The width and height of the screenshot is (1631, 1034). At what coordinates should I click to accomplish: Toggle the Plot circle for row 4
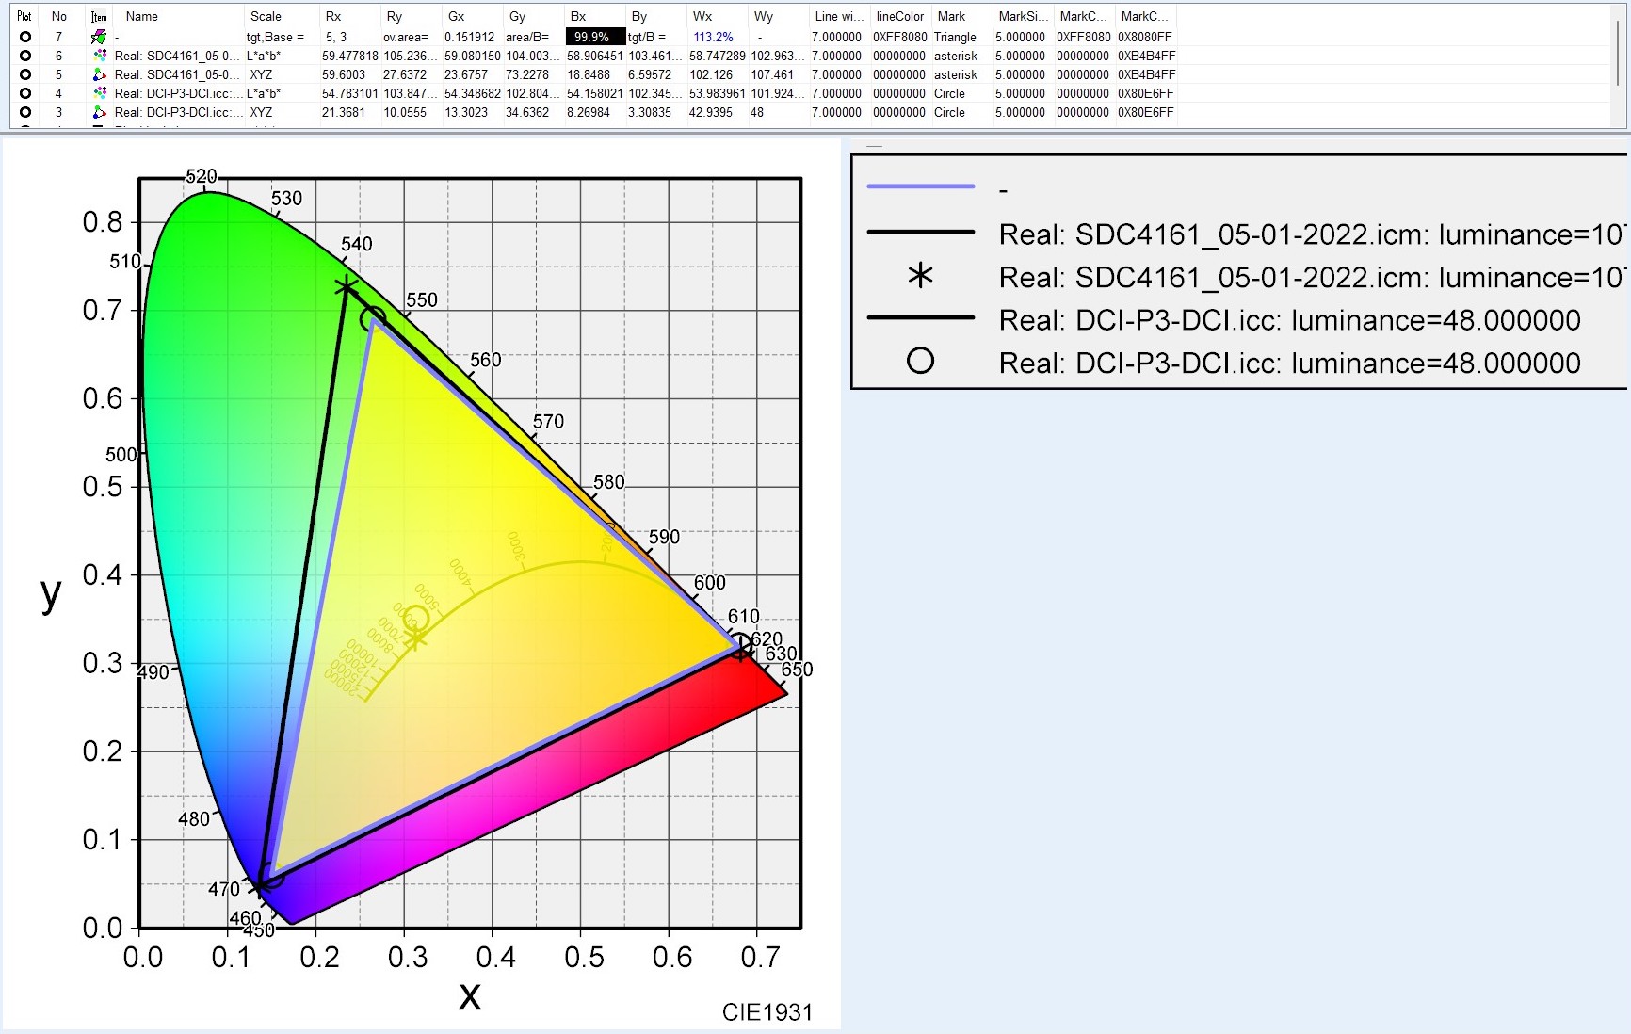[25, 93]
